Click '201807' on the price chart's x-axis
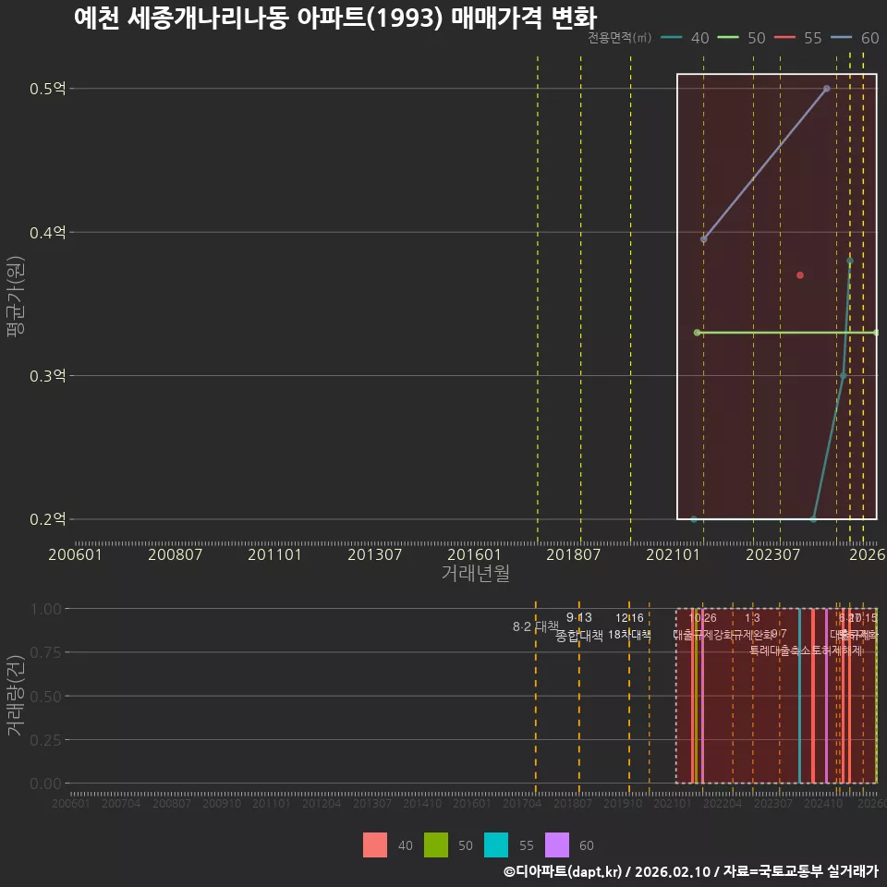 tap(573, 554)
